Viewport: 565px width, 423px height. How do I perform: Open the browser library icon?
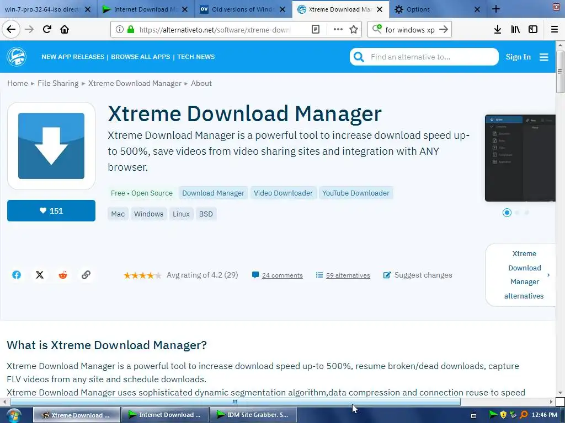pos(515,30)
